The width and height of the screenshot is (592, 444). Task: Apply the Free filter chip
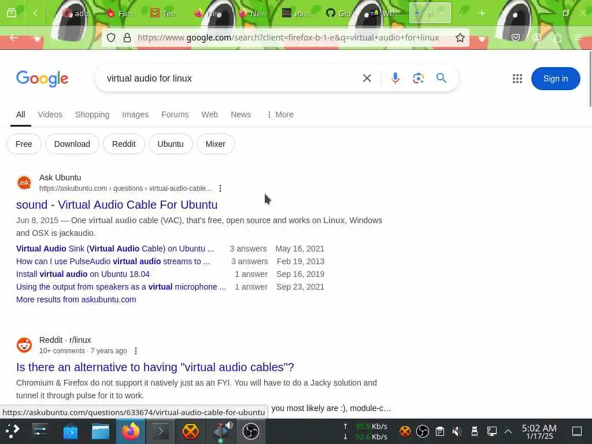(x=24, y=144)
